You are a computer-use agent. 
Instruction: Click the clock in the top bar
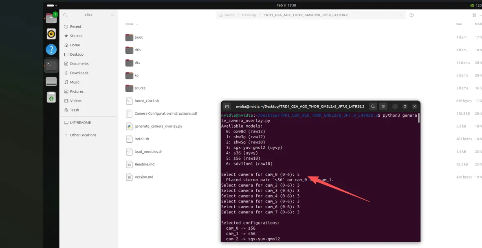click(286, 5)
